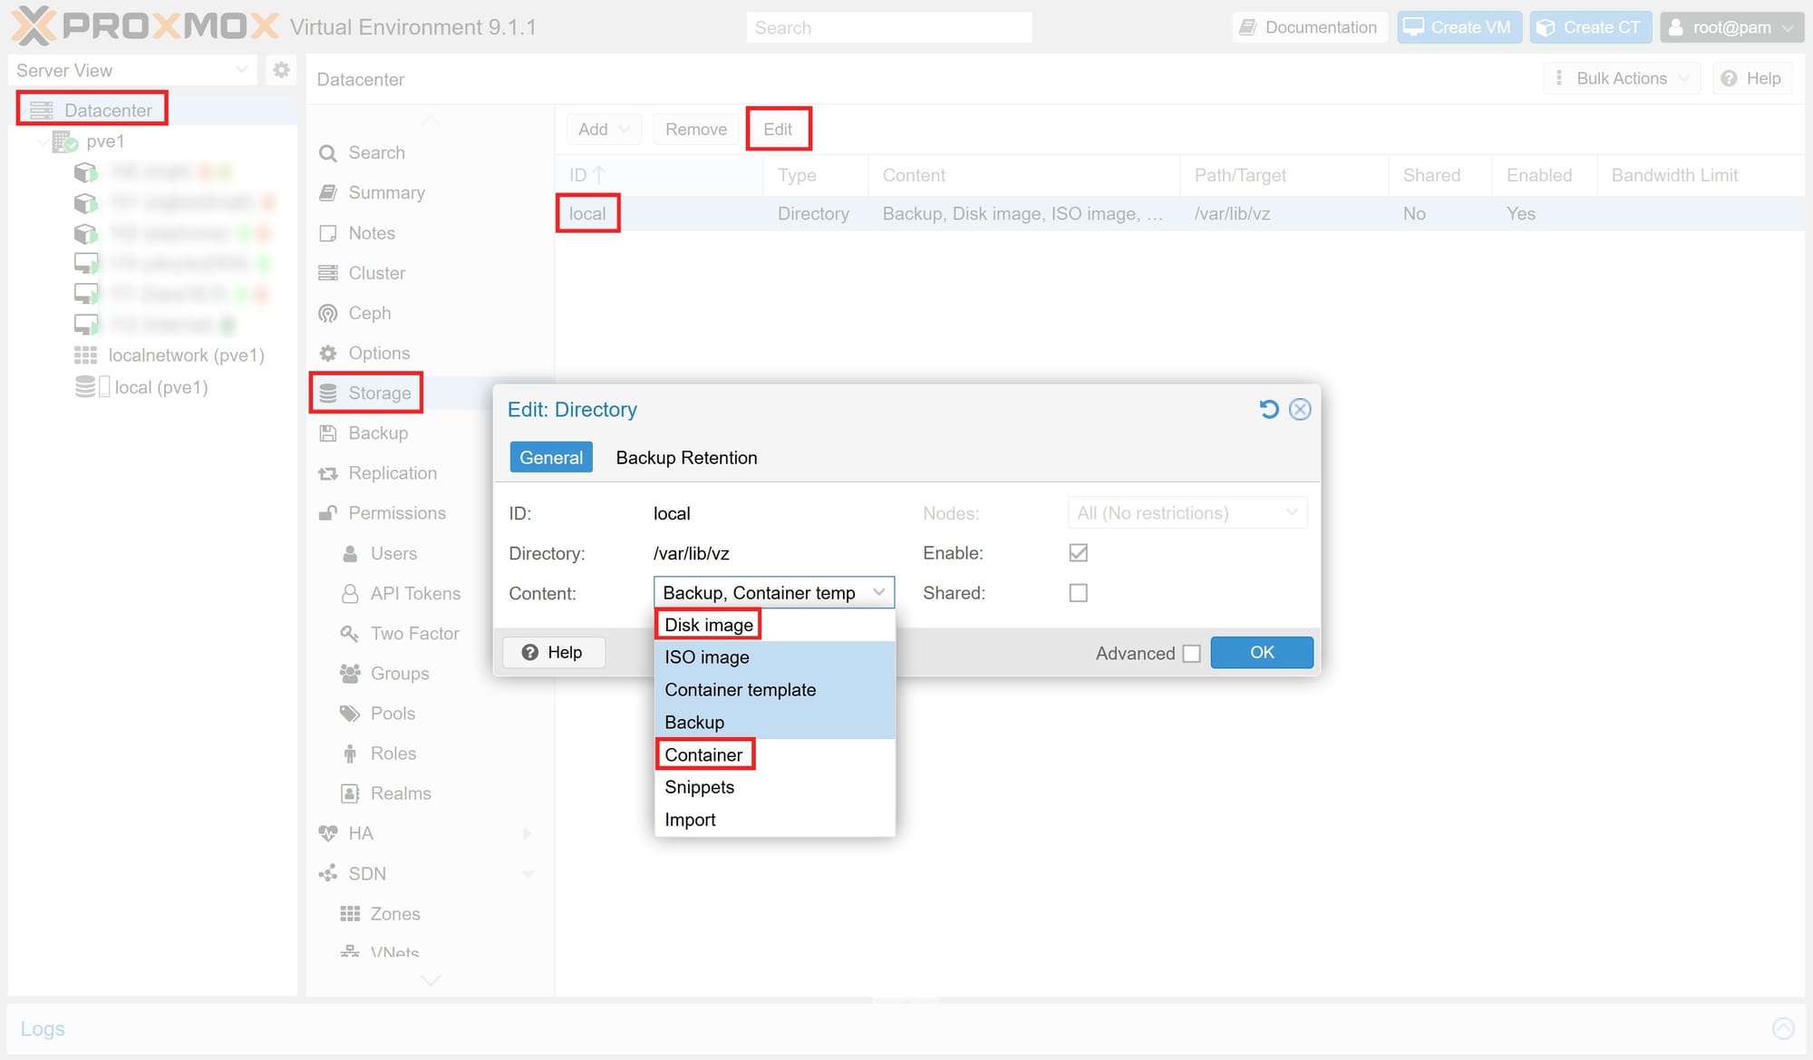Click the HA heartbeat icon
This screenshot has height=1060, width=1813.
pyautogui.click(x=327, y=833)
